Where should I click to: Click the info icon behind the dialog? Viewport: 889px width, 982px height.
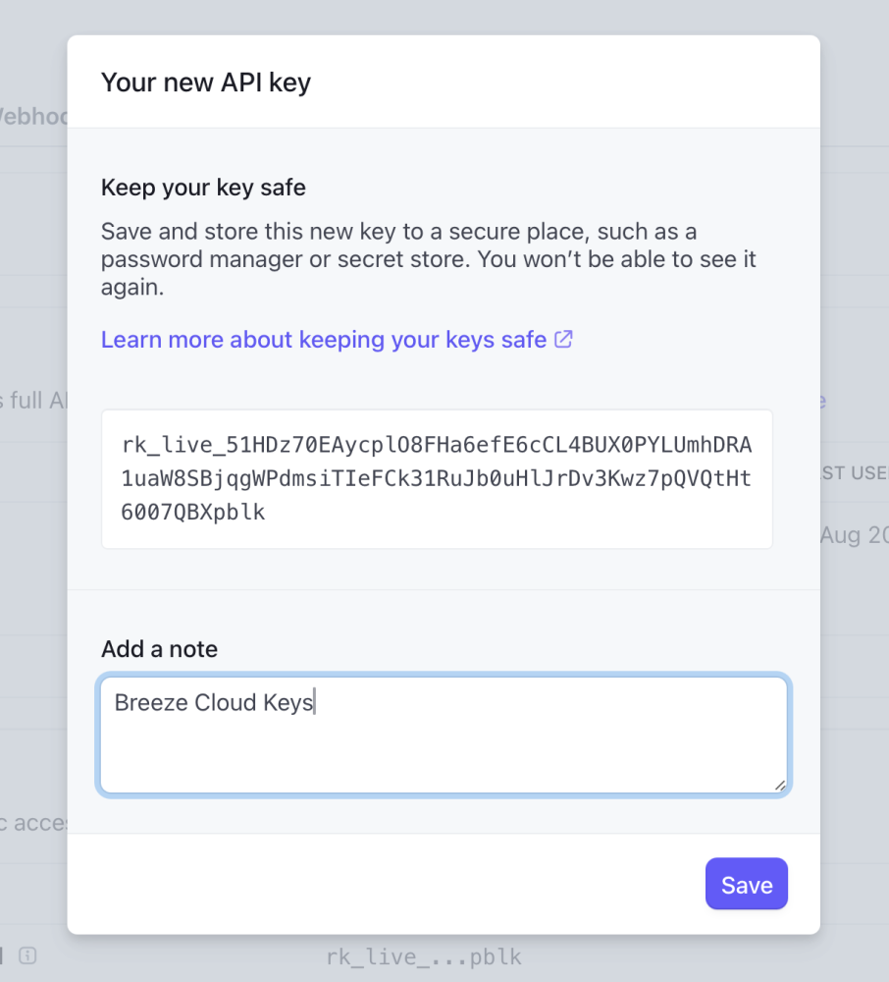27,955
